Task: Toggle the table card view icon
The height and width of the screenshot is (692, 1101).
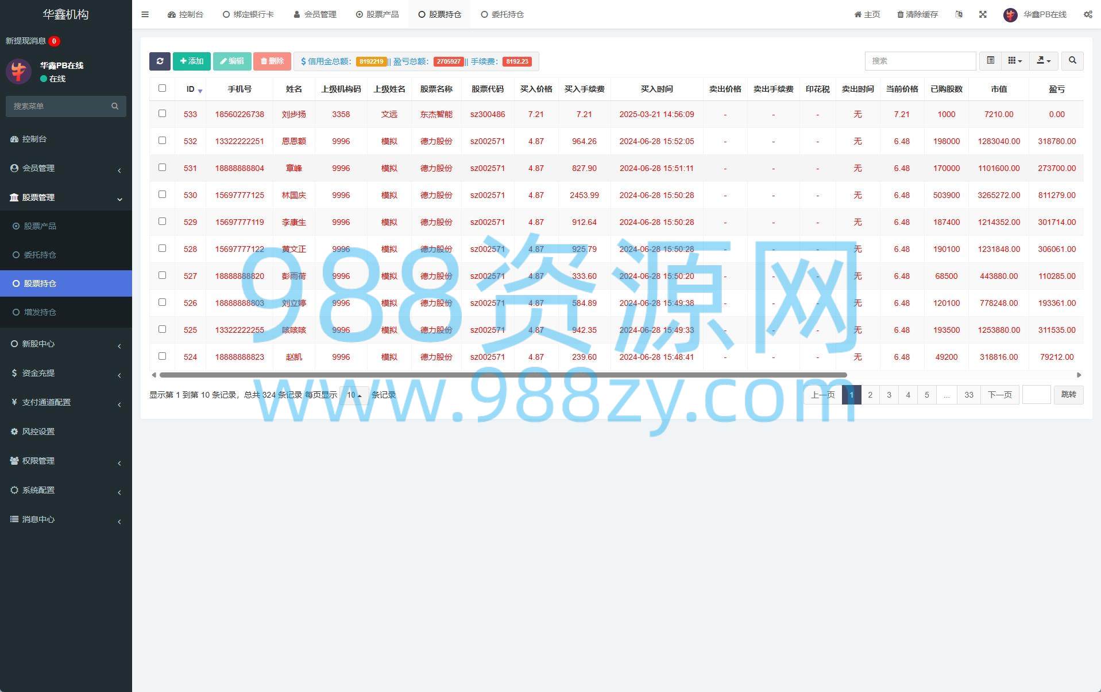Action: (x=990, y=60)
